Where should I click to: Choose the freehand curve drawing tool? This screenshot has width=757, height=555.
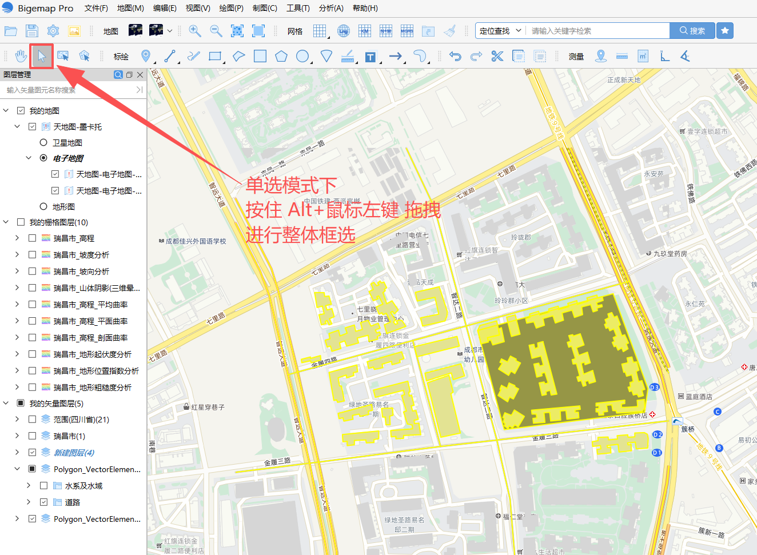point(194,56)
